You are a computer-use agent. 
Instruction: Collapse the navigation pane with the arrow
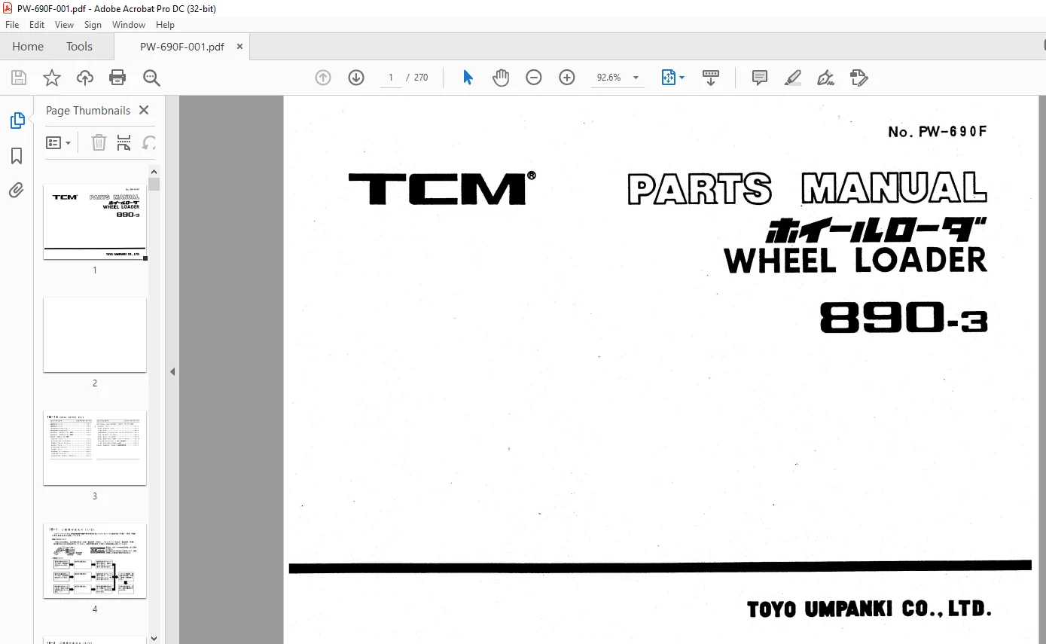[x=172, y=371]
